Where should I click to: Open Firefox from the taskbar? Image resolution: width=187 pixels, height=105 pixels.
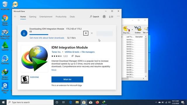pos(97,102)
